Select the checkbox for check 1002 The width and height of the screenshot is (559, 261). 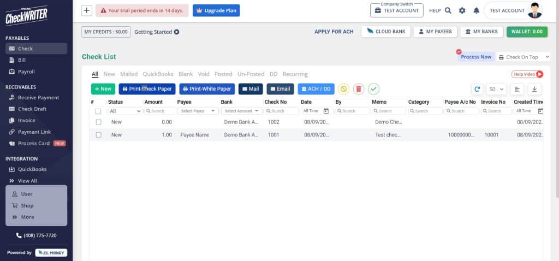pyautogui.click(x=99, y=122)
